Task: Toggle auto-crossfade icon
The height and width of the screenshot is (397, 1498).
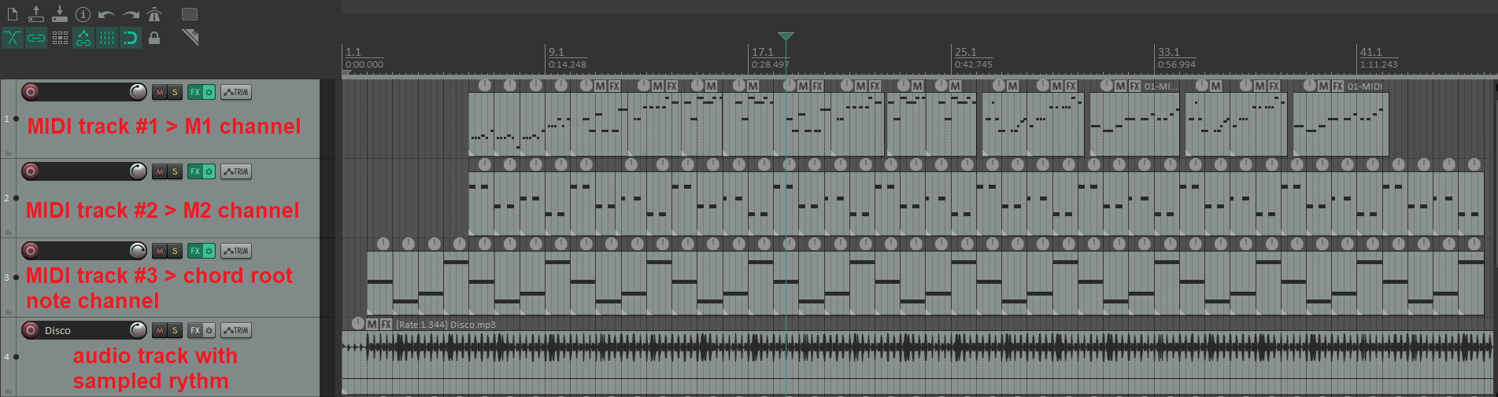Action: pos(13,38)
